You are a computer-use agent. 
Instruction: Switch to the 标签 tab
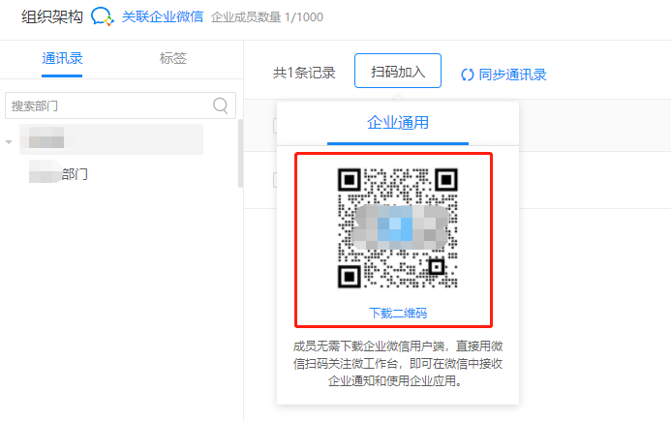click(x=173, y=58)
